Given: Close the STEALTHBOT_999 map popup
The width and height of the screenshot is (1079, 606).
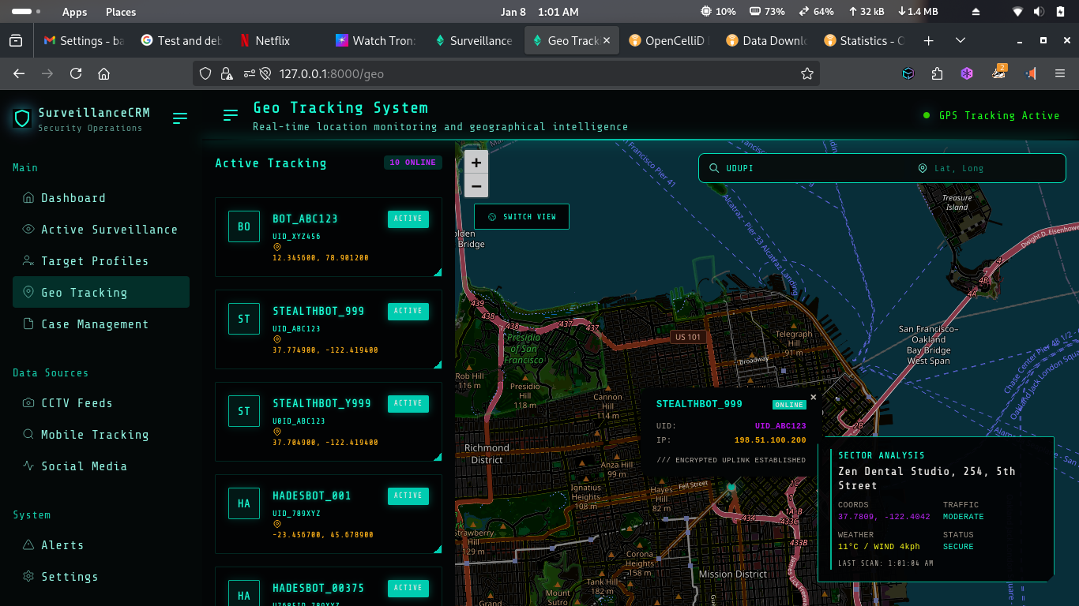Looking at the screenshot, I should pos(814,397).
